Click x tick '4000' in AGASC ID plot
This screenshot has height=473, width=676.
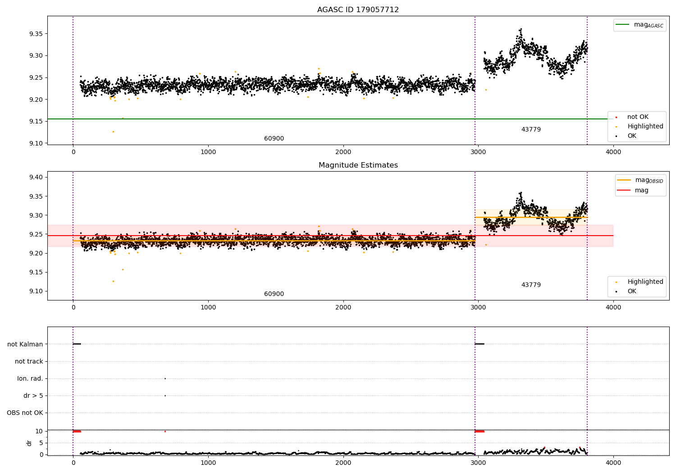click(x=613, y=152)
